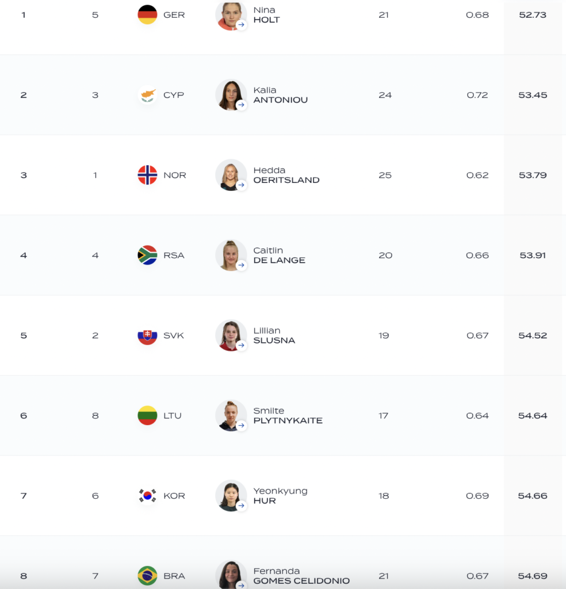Click Caitlin De Lange's time 53.91
Viewport: 566px width, 589px height.
[x=533, y=255]
